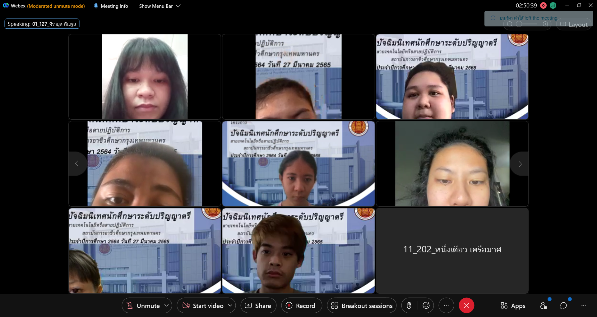Open the green network statistics icon
Viewport: 597px width, 317px height.
click(x=553, y=5)
